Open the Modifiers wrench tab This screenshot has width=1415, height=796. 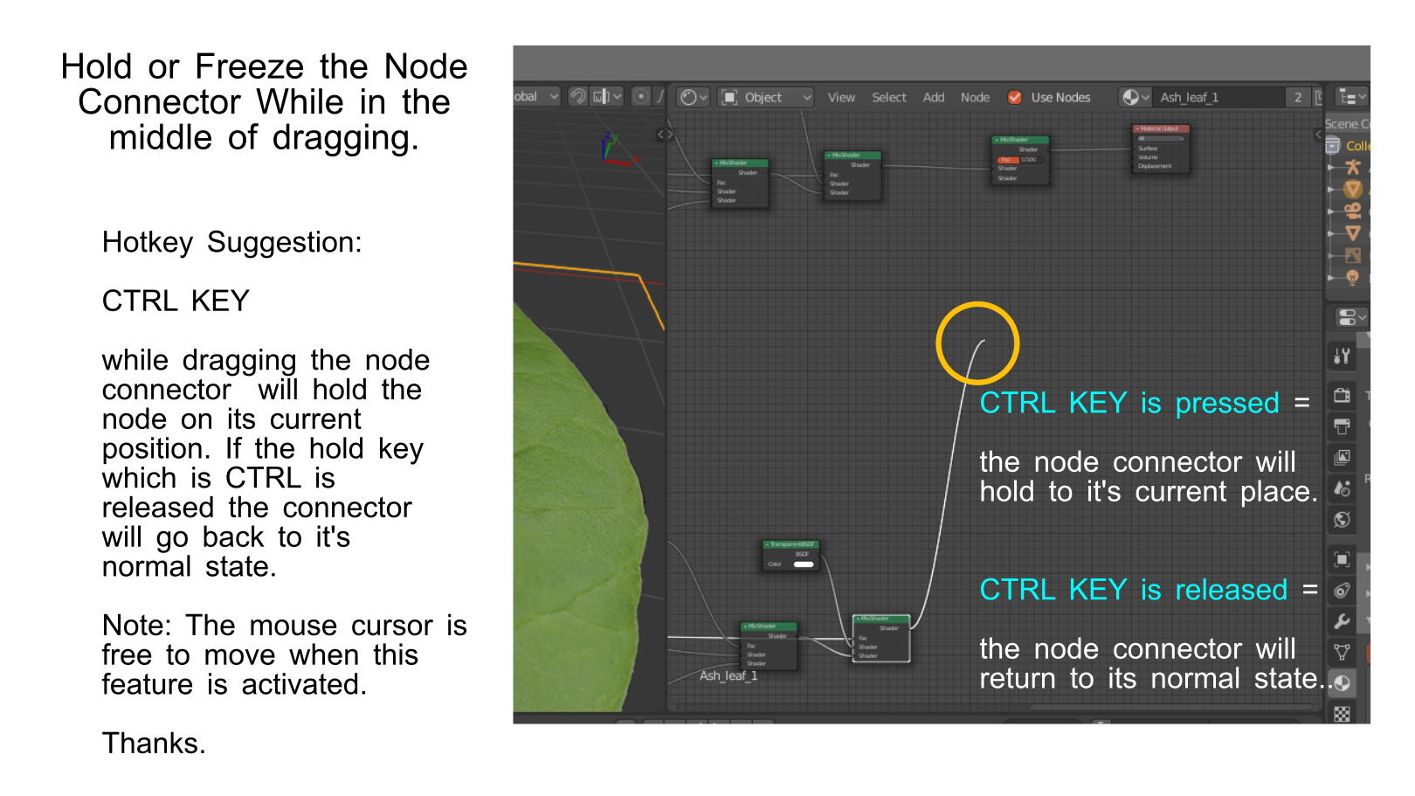1342,621
